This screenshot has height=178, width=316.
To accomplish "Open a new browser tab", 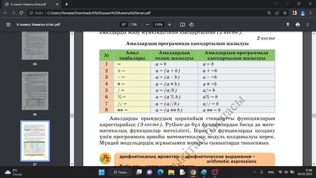I will click(67, 4).
